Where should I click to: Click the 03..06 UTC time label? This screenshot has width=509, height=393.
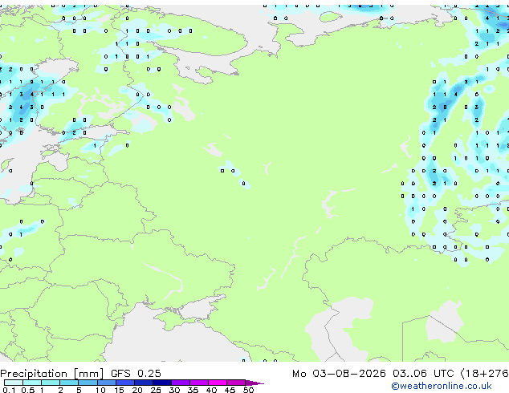(423, 374)
